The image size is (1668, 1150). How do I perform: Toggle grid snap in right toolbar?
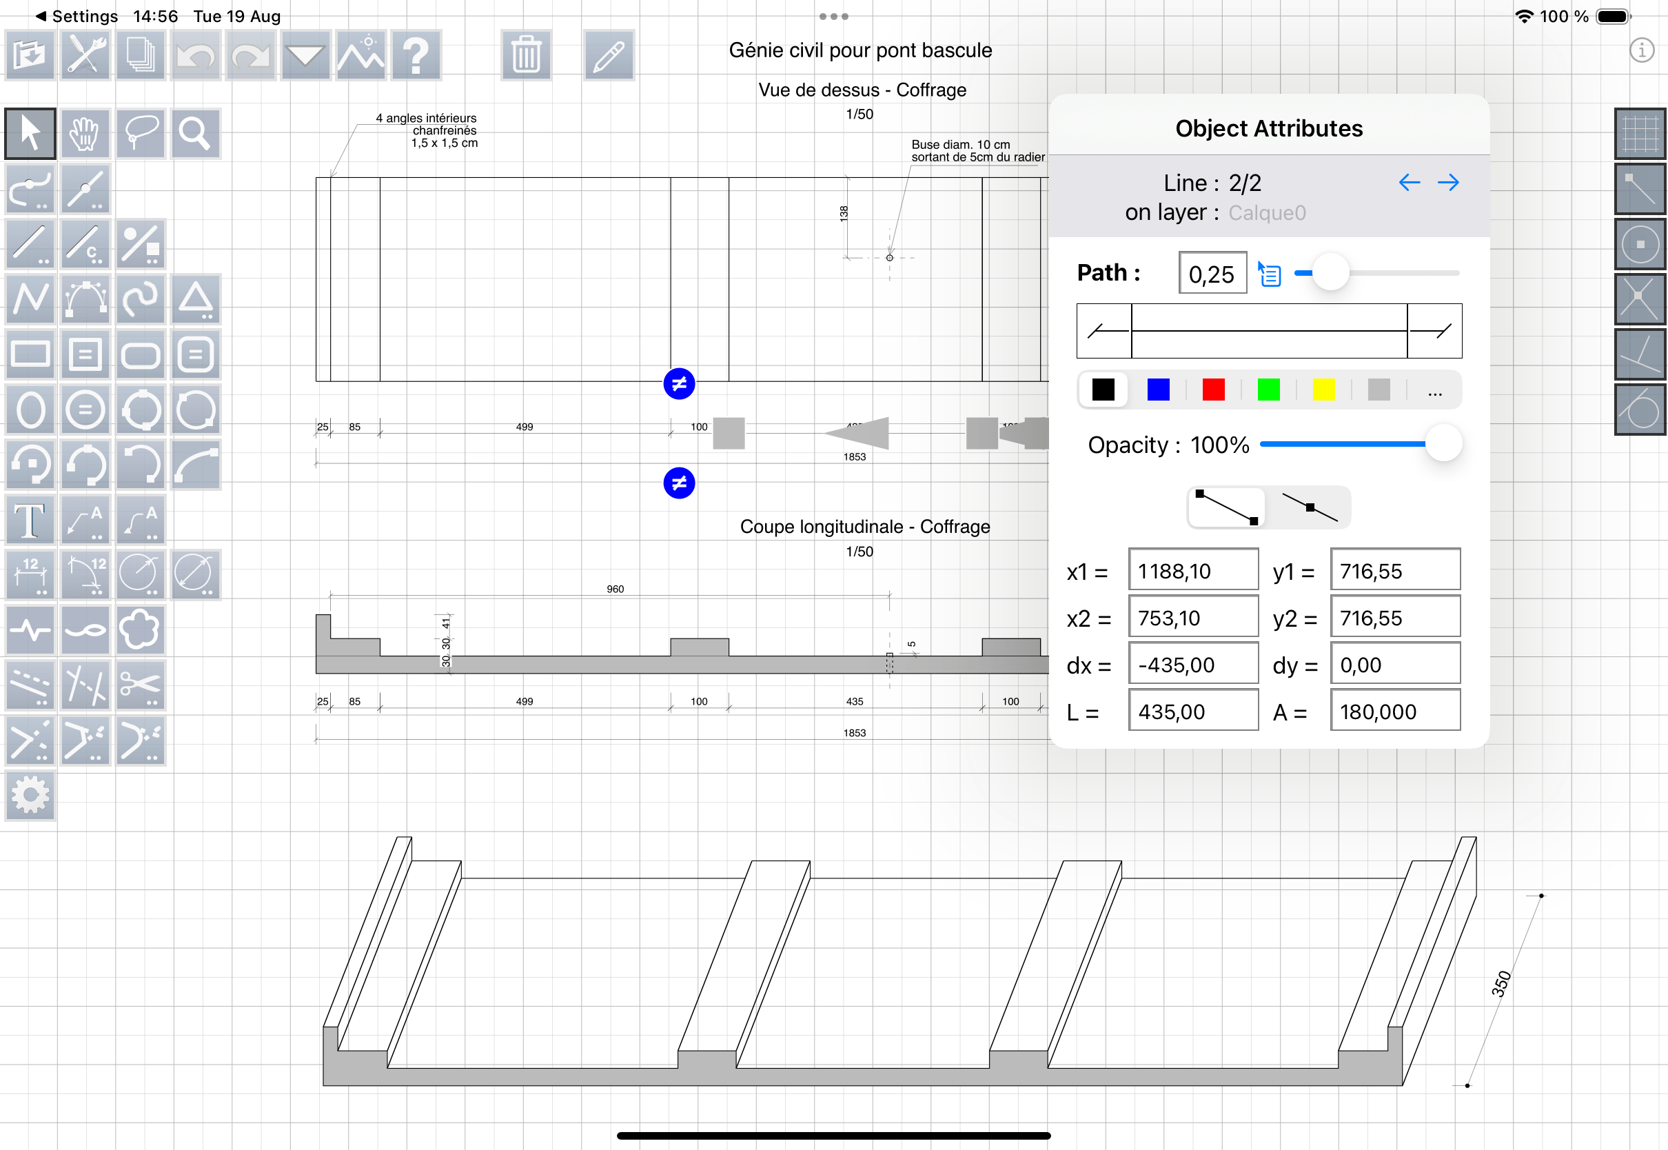(x=1640, y=133)
